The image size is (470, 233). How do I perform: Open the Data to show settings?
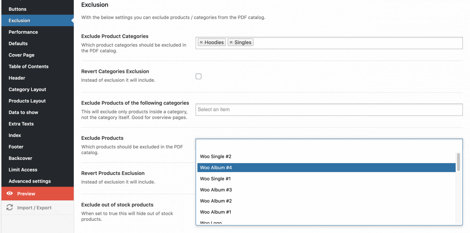[x=23, y=112]
